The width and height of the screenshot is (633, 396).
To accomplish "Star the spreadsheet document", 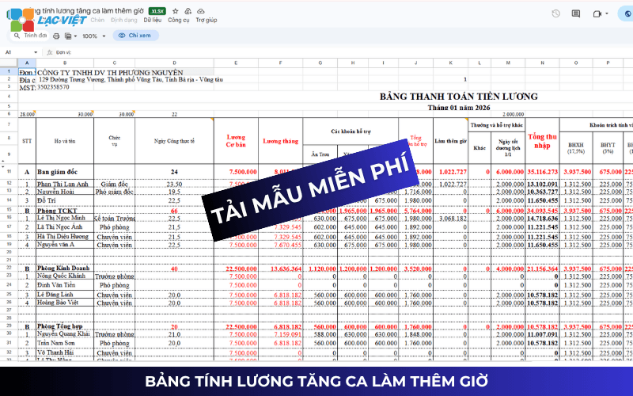I will click(x=175, y=11).
